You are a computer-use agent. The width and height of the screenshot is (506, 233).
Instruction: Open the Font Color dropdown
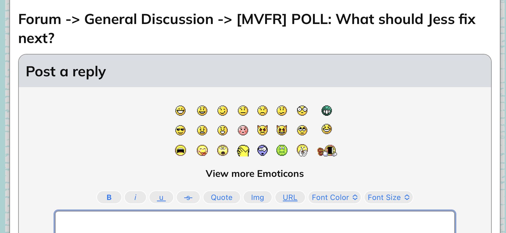334,197
